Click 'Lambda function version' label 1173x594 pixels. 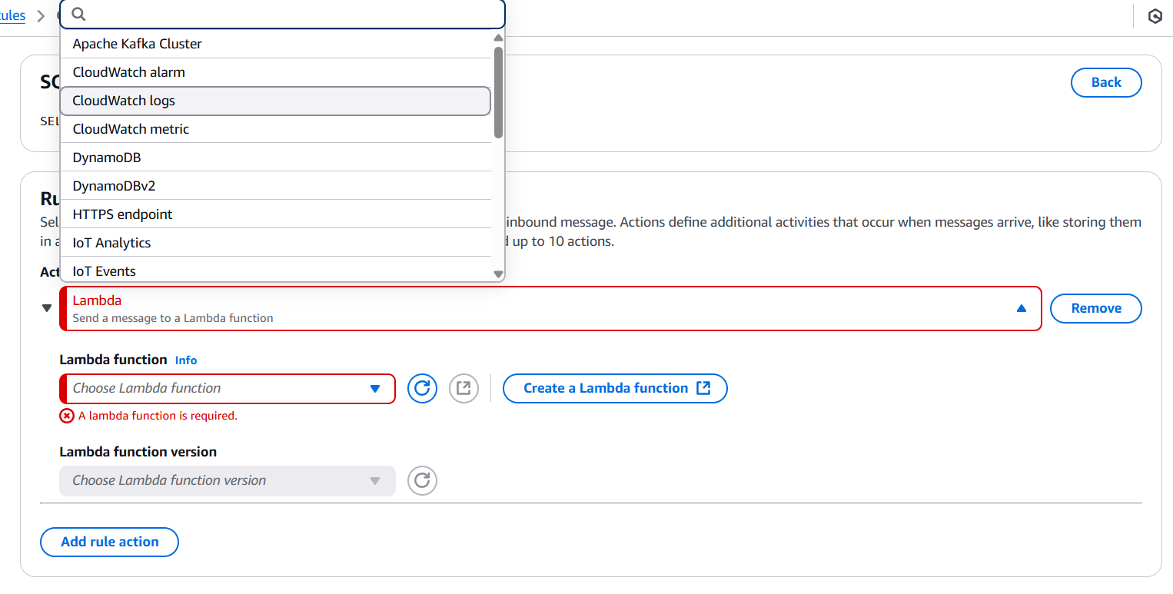point(138,452)
